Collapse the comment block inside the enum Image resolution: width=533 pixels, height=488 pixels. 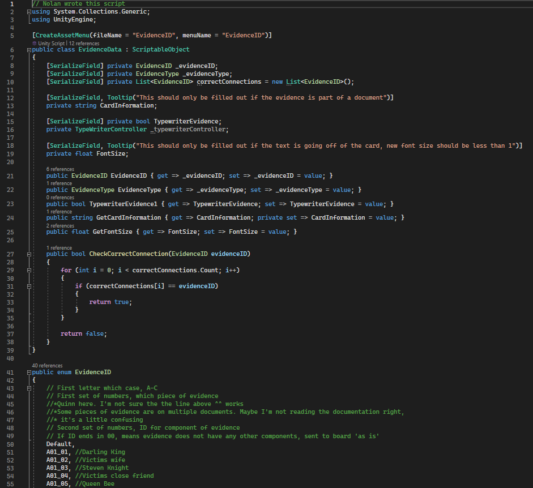[29, 388]
